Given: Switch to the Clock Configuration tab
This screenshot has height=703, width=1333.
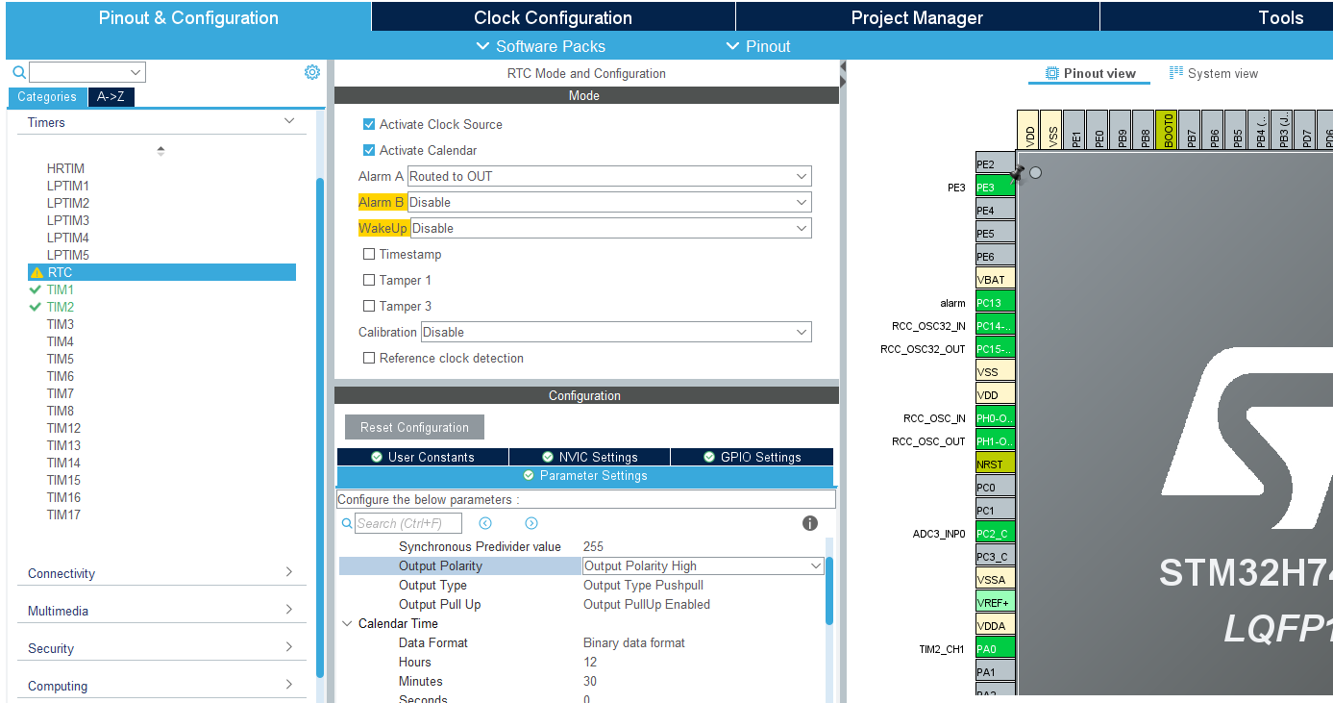Looking at the screenshot, I should [x=553, y=16].
